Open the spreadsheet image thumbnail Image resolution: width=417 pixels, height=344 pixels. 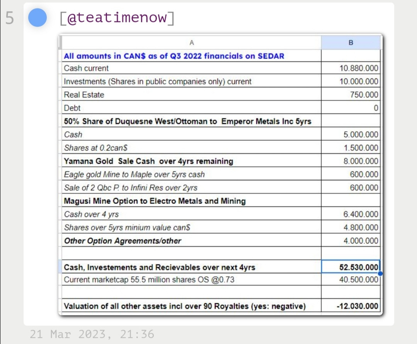(220, 175)
